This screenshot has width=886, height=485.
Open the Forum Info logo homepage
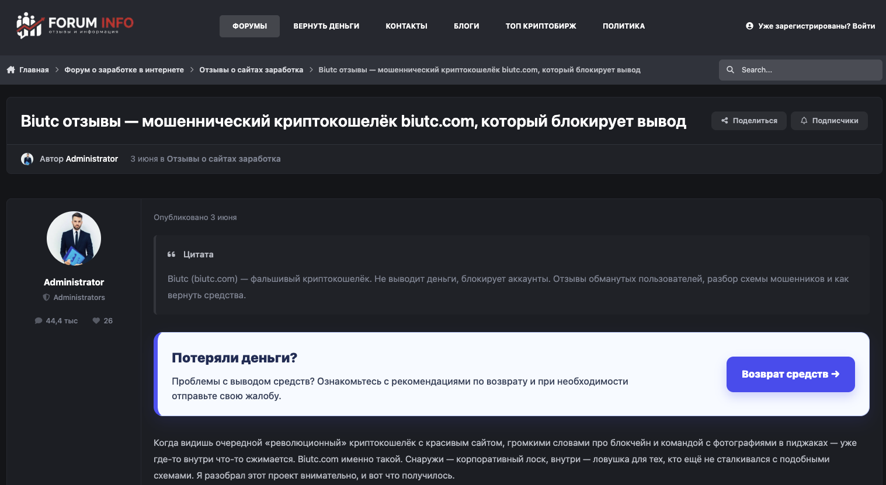coord(75,25)
